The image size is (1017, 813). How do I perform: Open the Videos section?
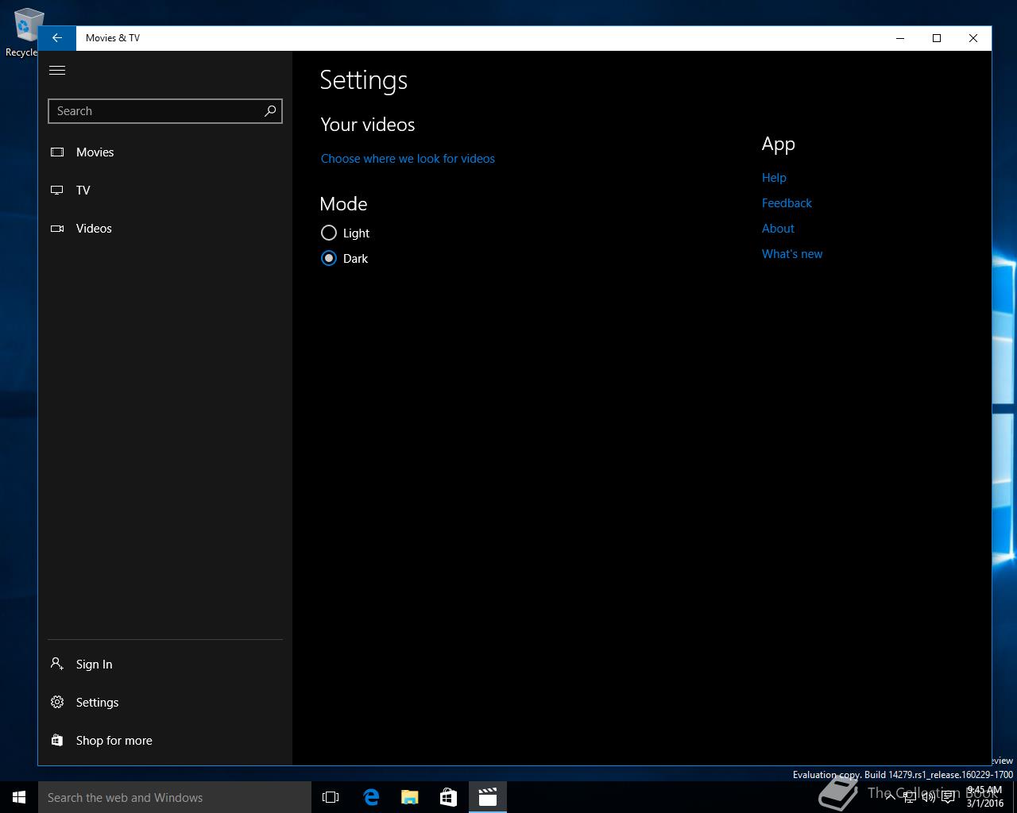tap(165, 229)
